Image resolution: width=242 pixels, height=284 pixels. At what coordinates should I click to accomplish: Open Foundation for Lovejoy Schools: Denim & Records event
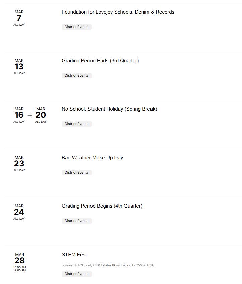[118, 12]
